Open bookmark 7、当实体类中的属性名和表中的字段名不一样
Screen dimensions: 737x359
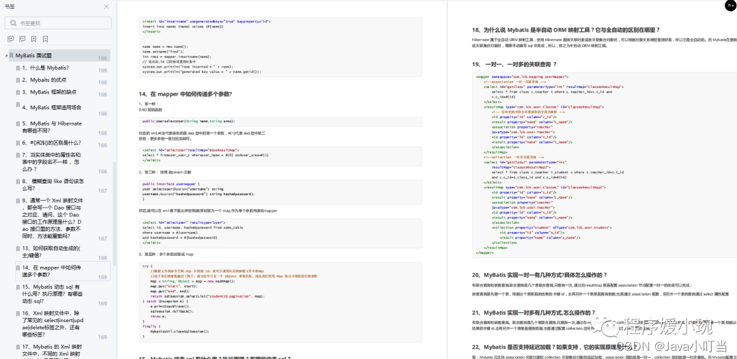51,162
